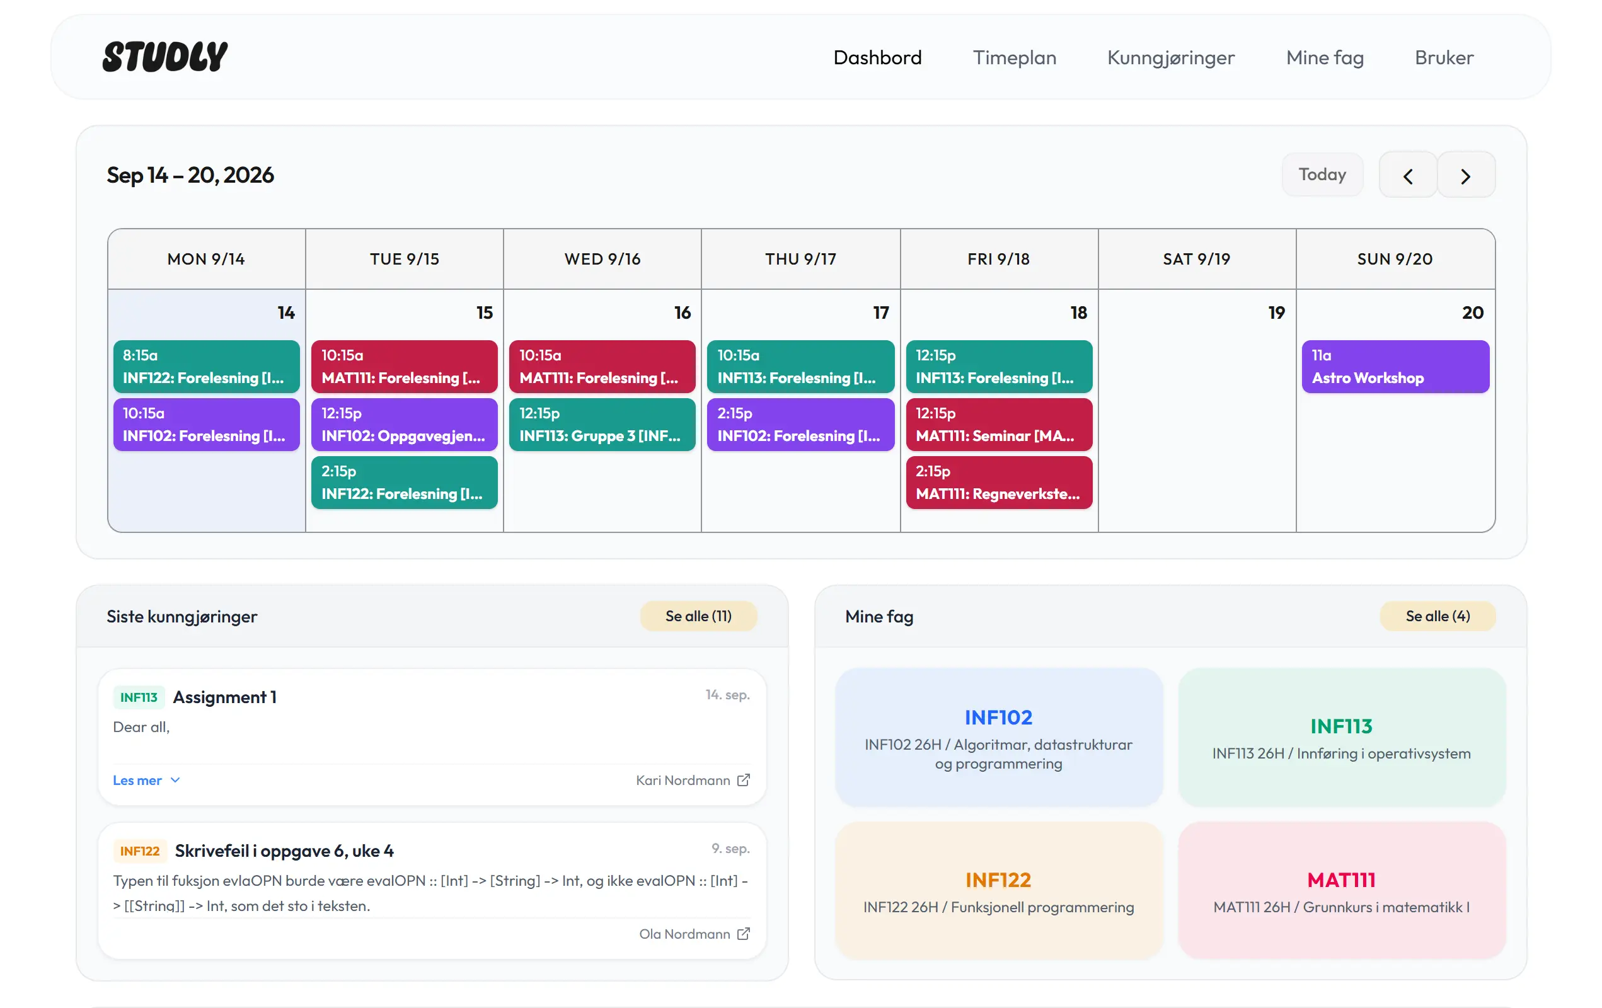Click the Studly logo
Viewport: 1602px width, 1008px height.
pos(165,57)
